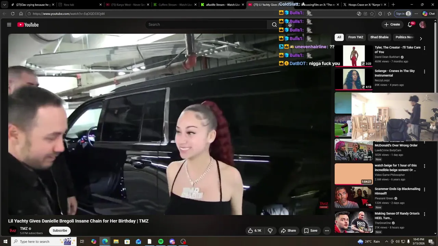Click the Share button
Screen dimensions: 438x246
pyautogui.click(x=288, y=231)
